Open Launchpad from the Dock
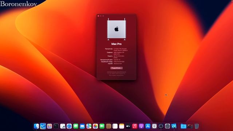 point(50,126)
